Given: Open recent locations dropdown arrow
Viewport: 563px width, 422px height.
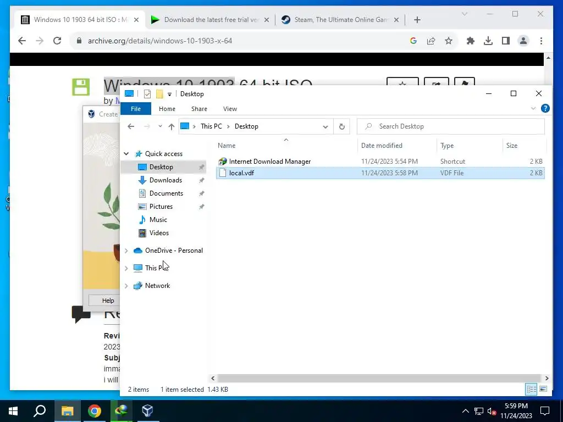Looking at the screenshot, I should 160,126.
